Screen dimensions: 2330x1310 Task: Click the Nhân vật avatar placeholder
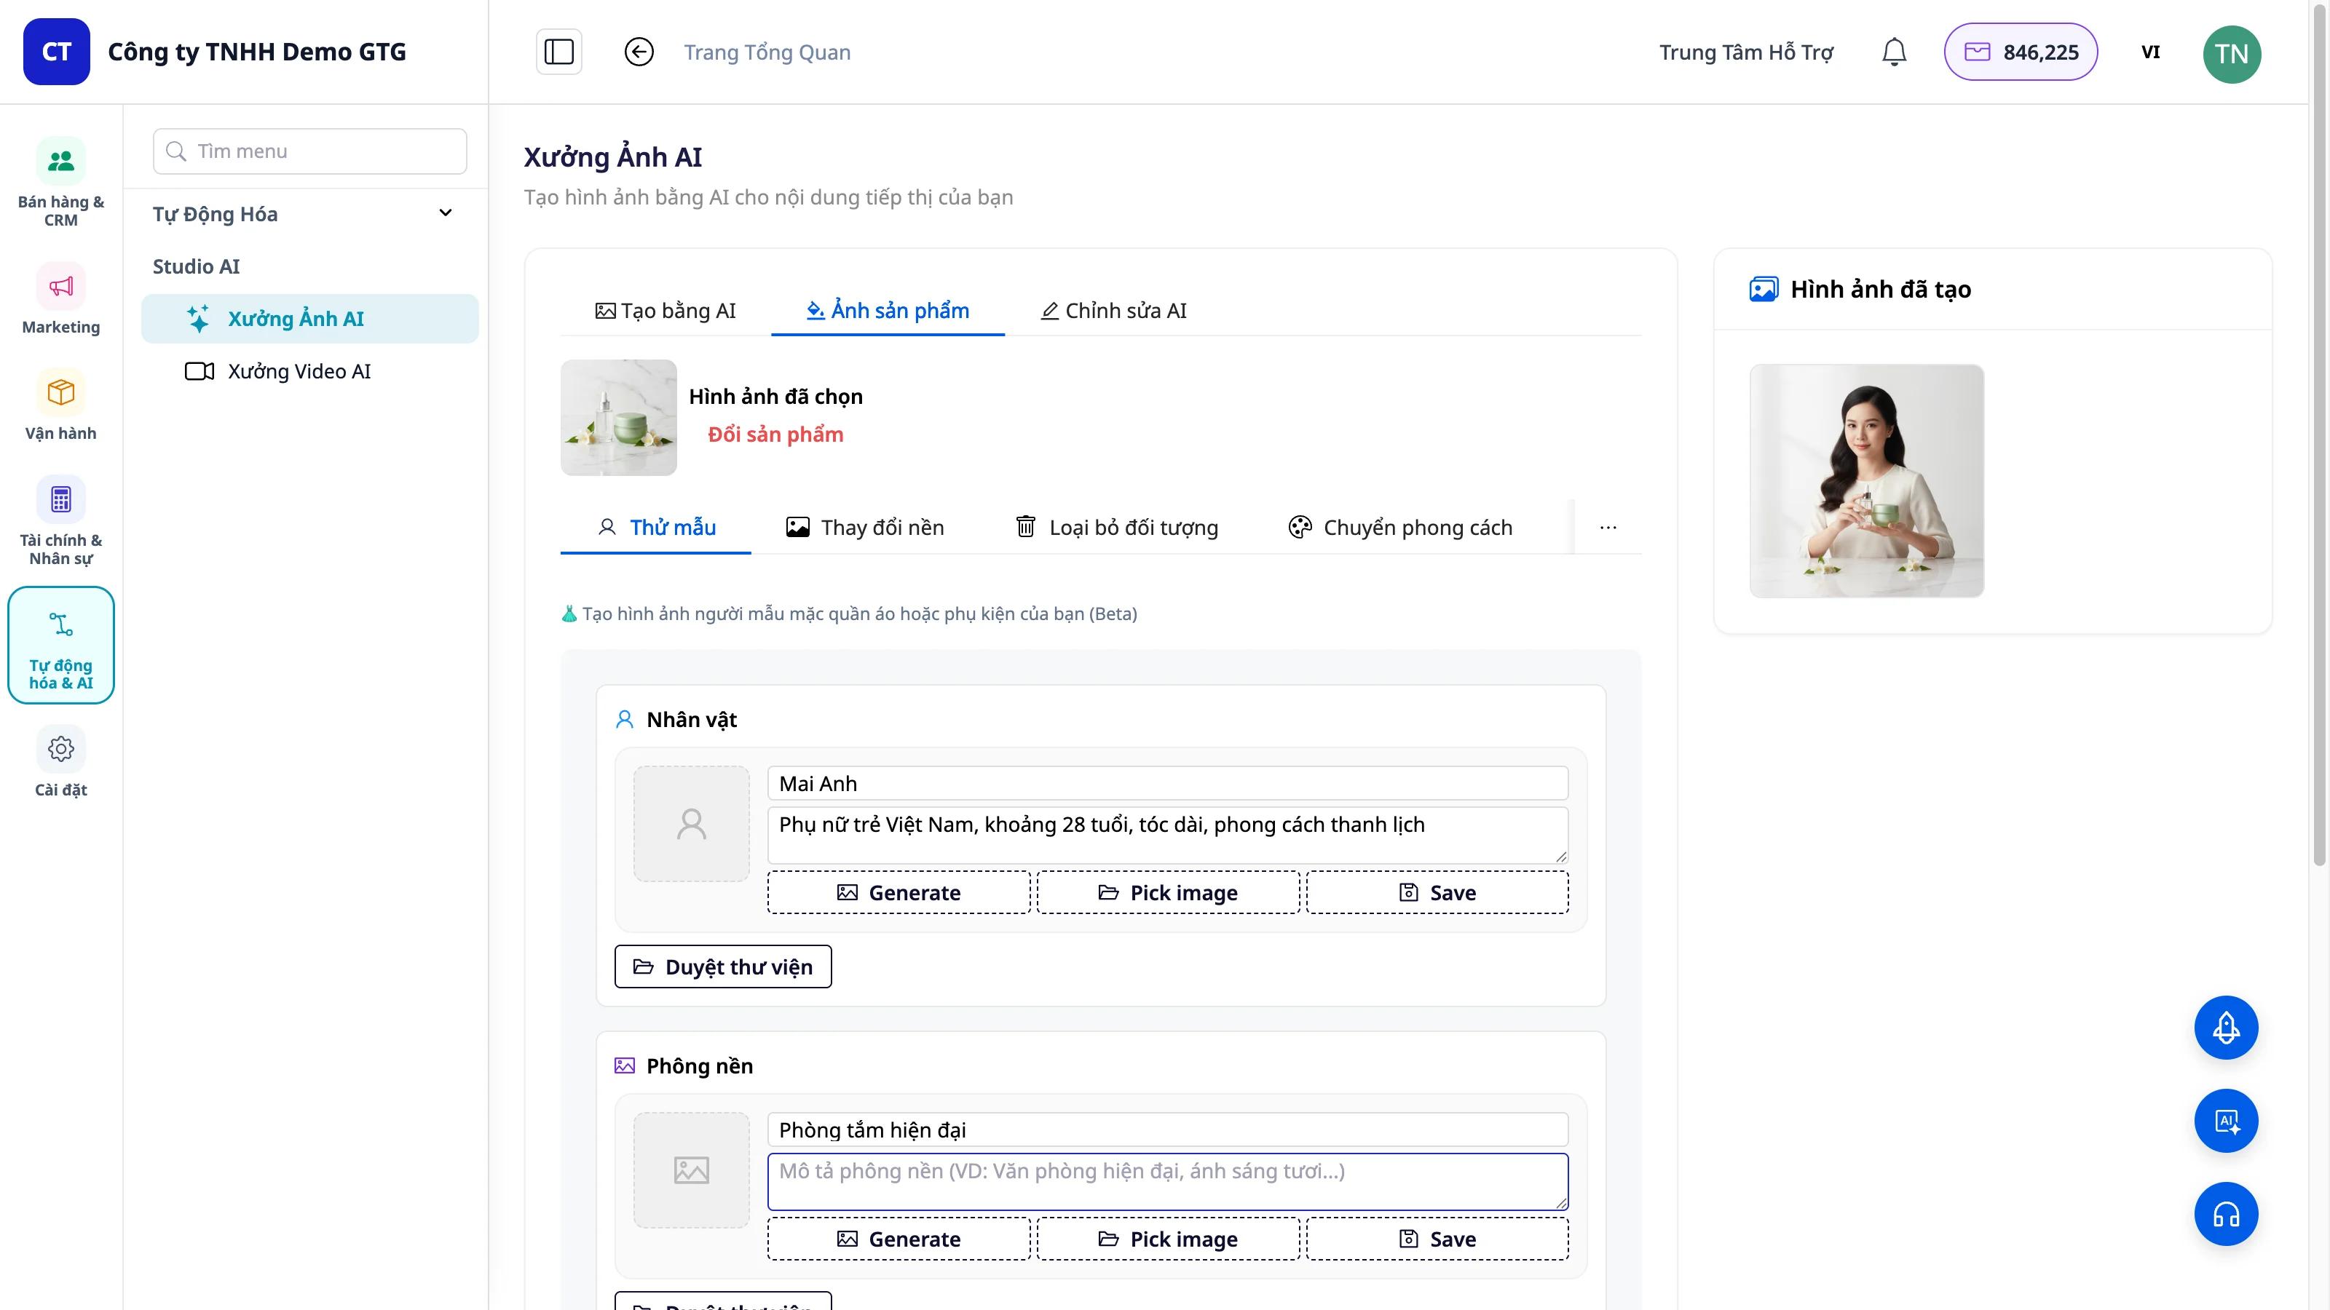tap(691, 824)
